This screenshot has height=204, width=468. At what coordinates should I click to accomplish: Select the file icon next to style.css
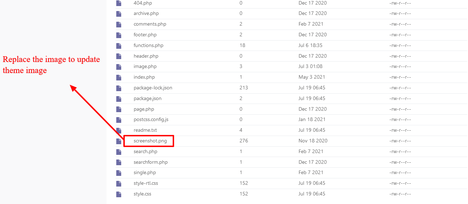tap(119, 194)
